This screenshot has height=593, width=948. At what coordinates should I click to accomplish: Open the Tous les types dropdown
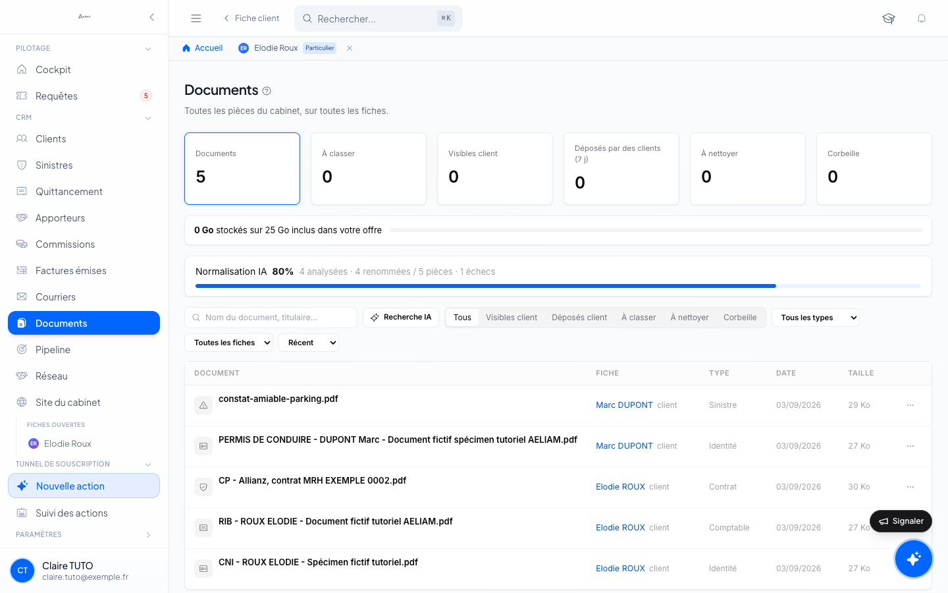pos(816,318)
